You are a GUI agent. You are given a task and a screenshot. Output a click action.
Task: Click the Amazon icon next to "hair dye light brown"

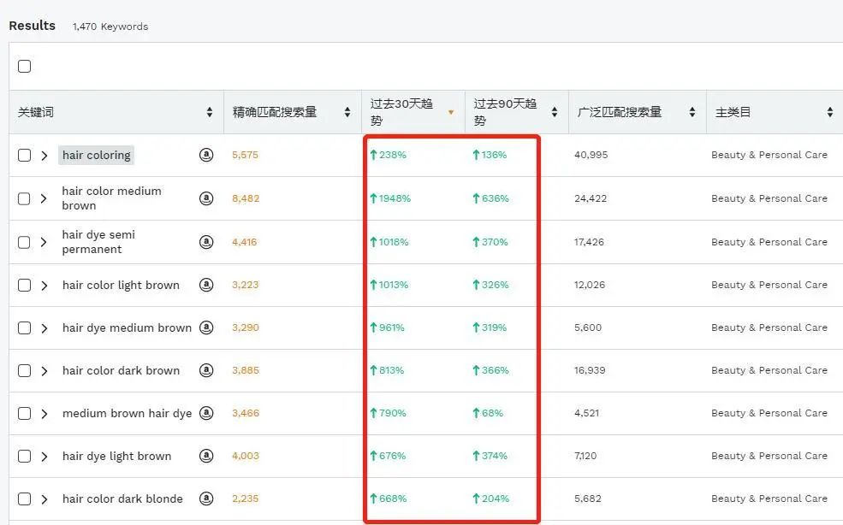(x=206, y=456)
